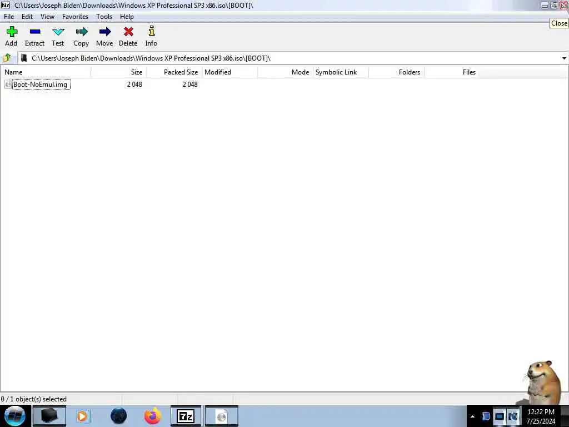Open the View menu

click(48, 17)
